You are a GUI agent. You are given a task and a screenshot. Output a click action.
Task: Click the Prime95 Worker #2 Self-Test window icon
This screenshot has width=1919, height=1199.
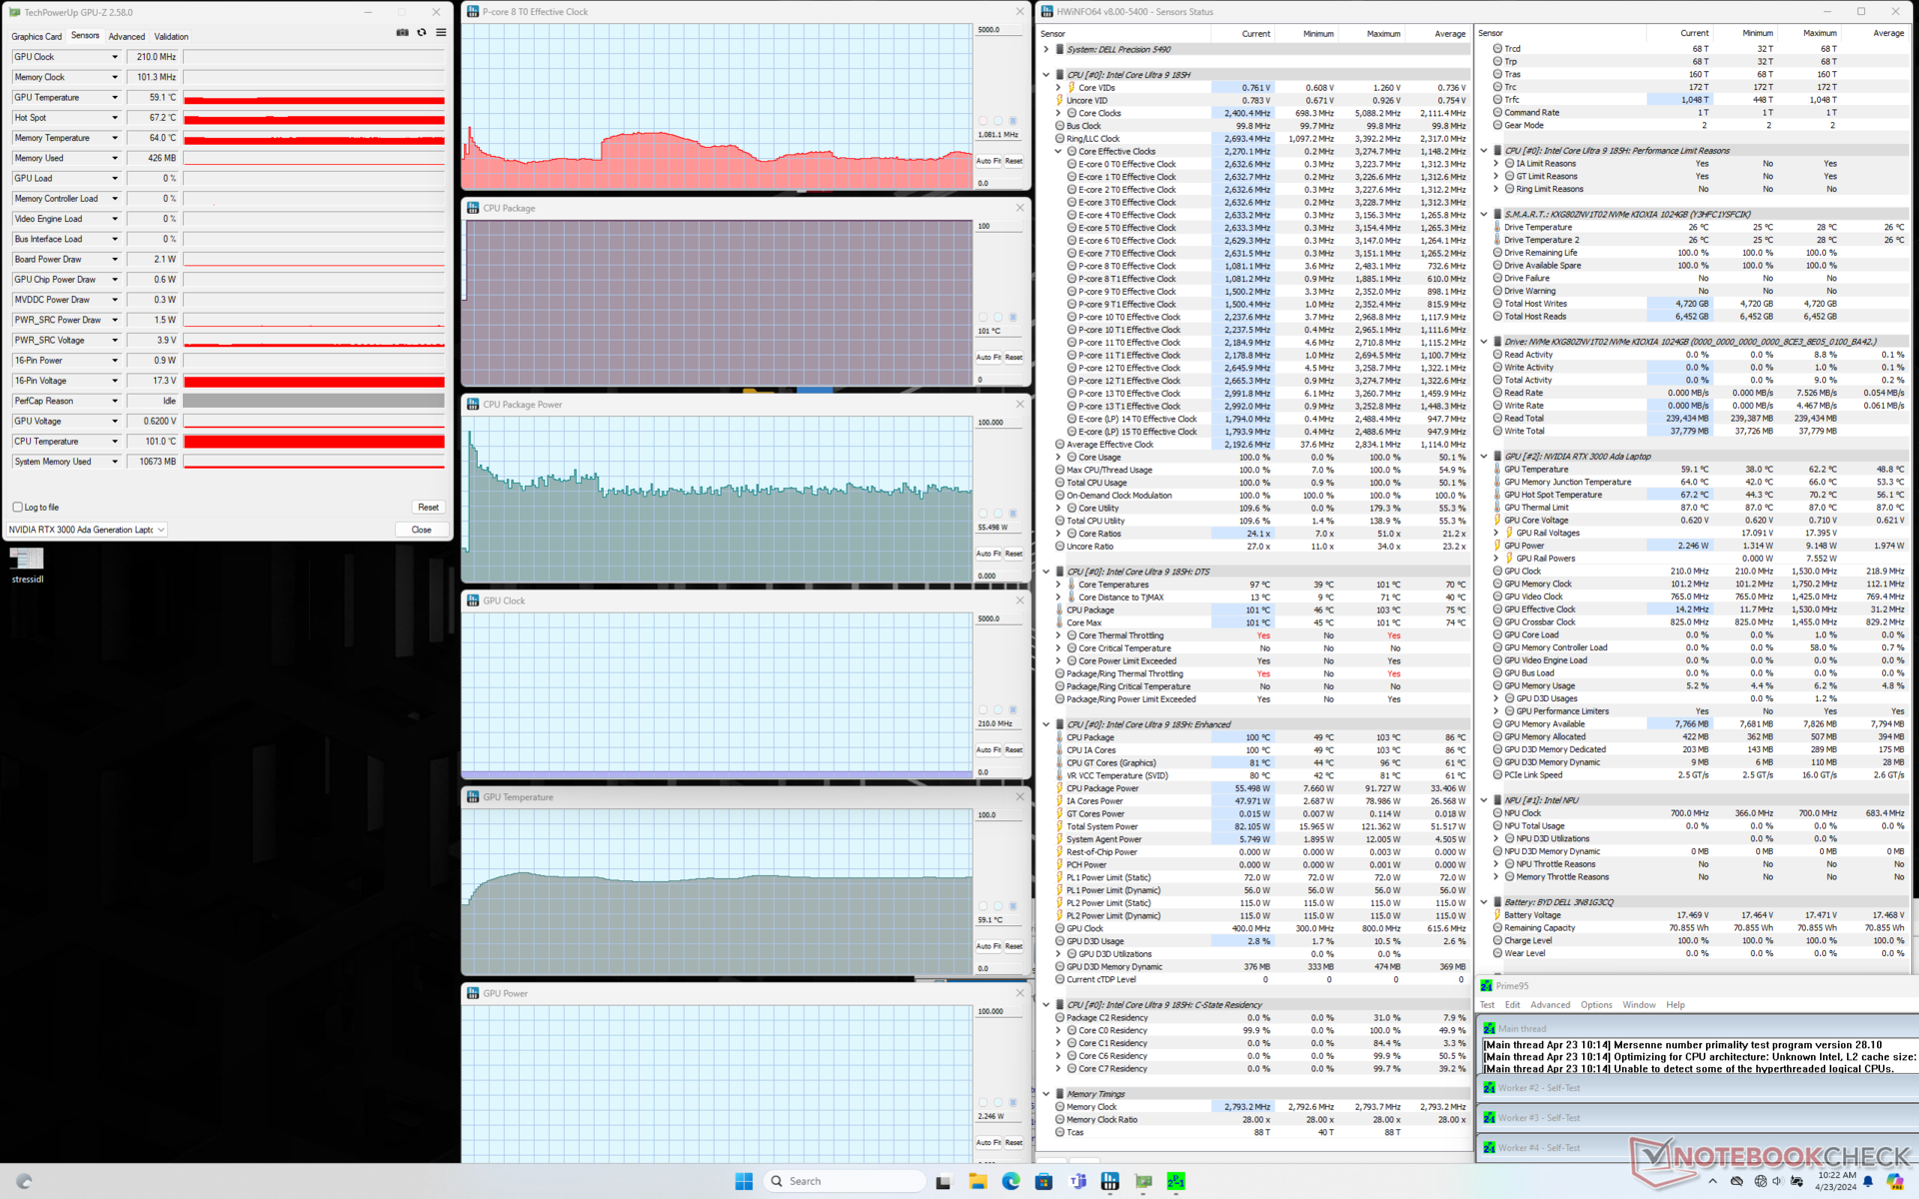pos(1489,1088)
